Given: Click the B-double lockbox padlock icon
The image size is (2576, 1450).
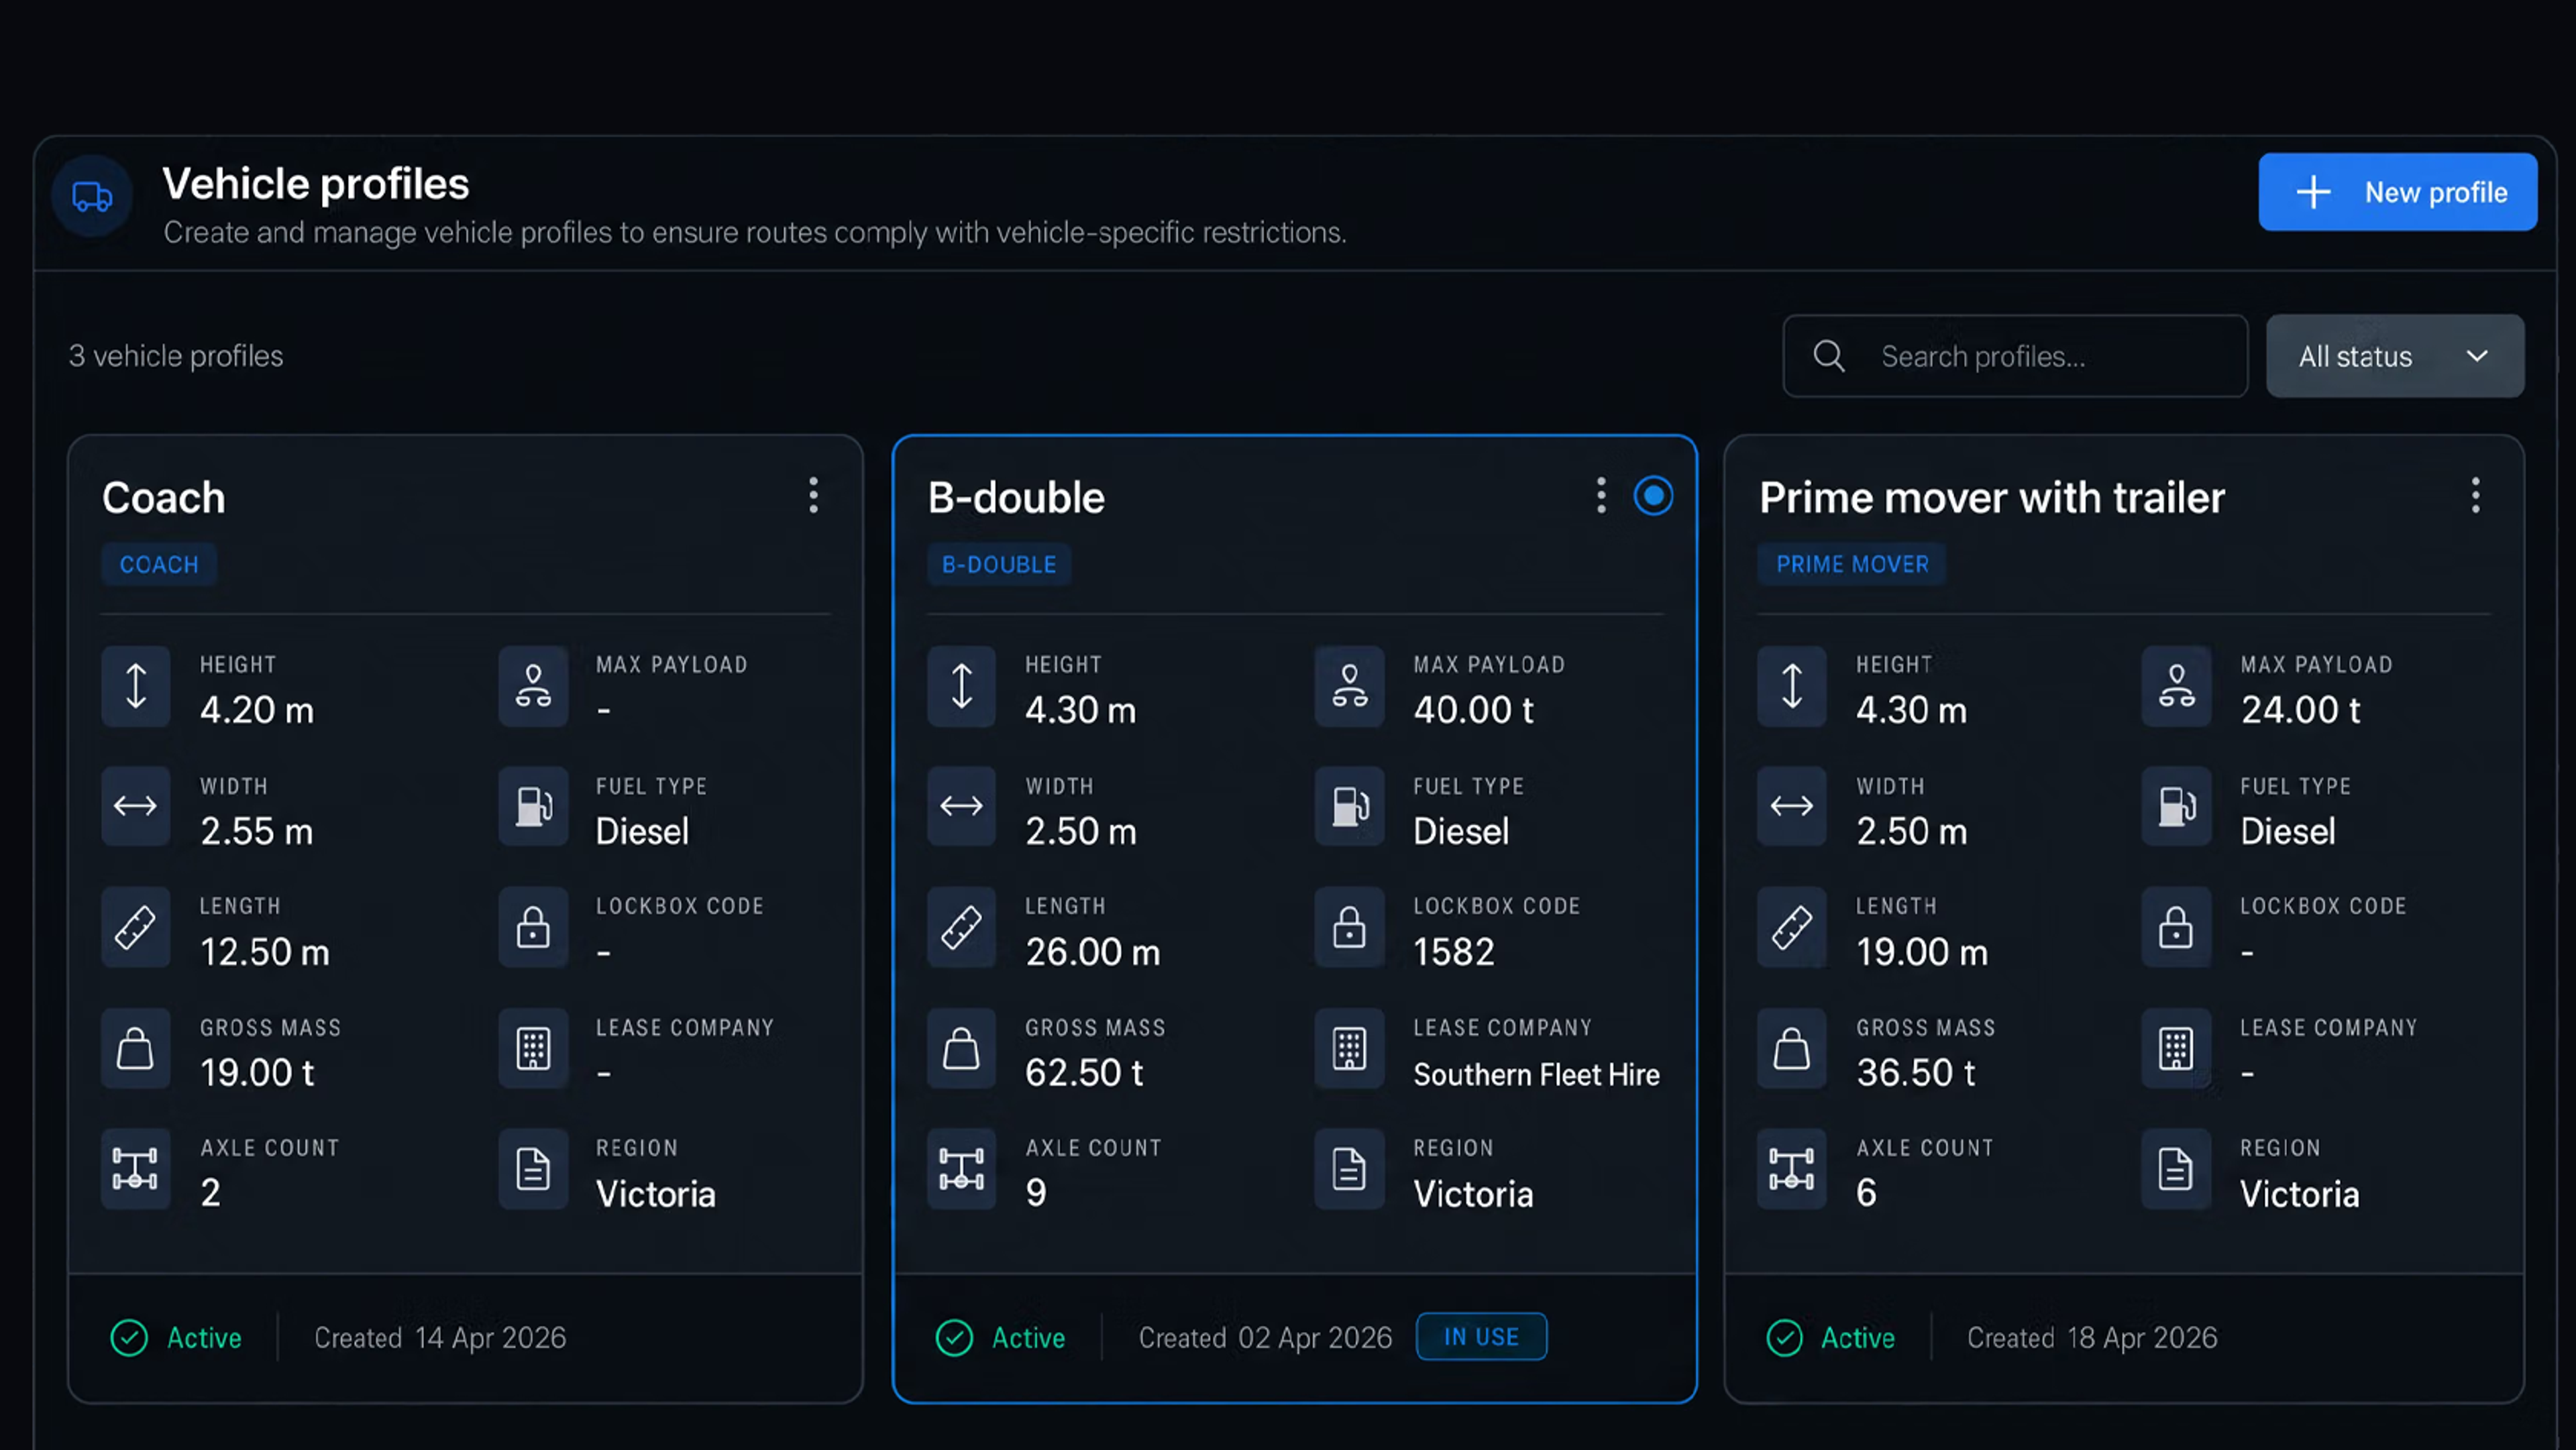Looking at the screenshot, I should pos(1349,928).
